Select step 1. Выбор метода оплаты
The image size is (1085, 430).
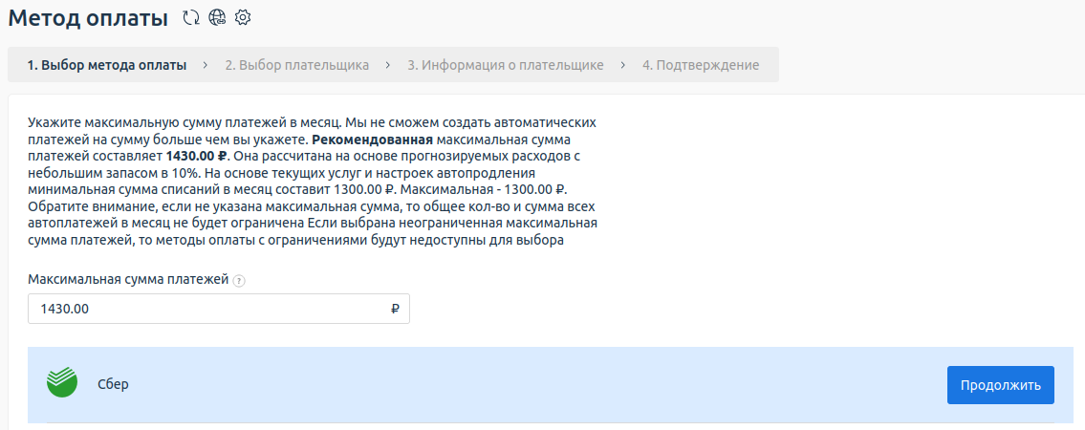coord(106,65)
